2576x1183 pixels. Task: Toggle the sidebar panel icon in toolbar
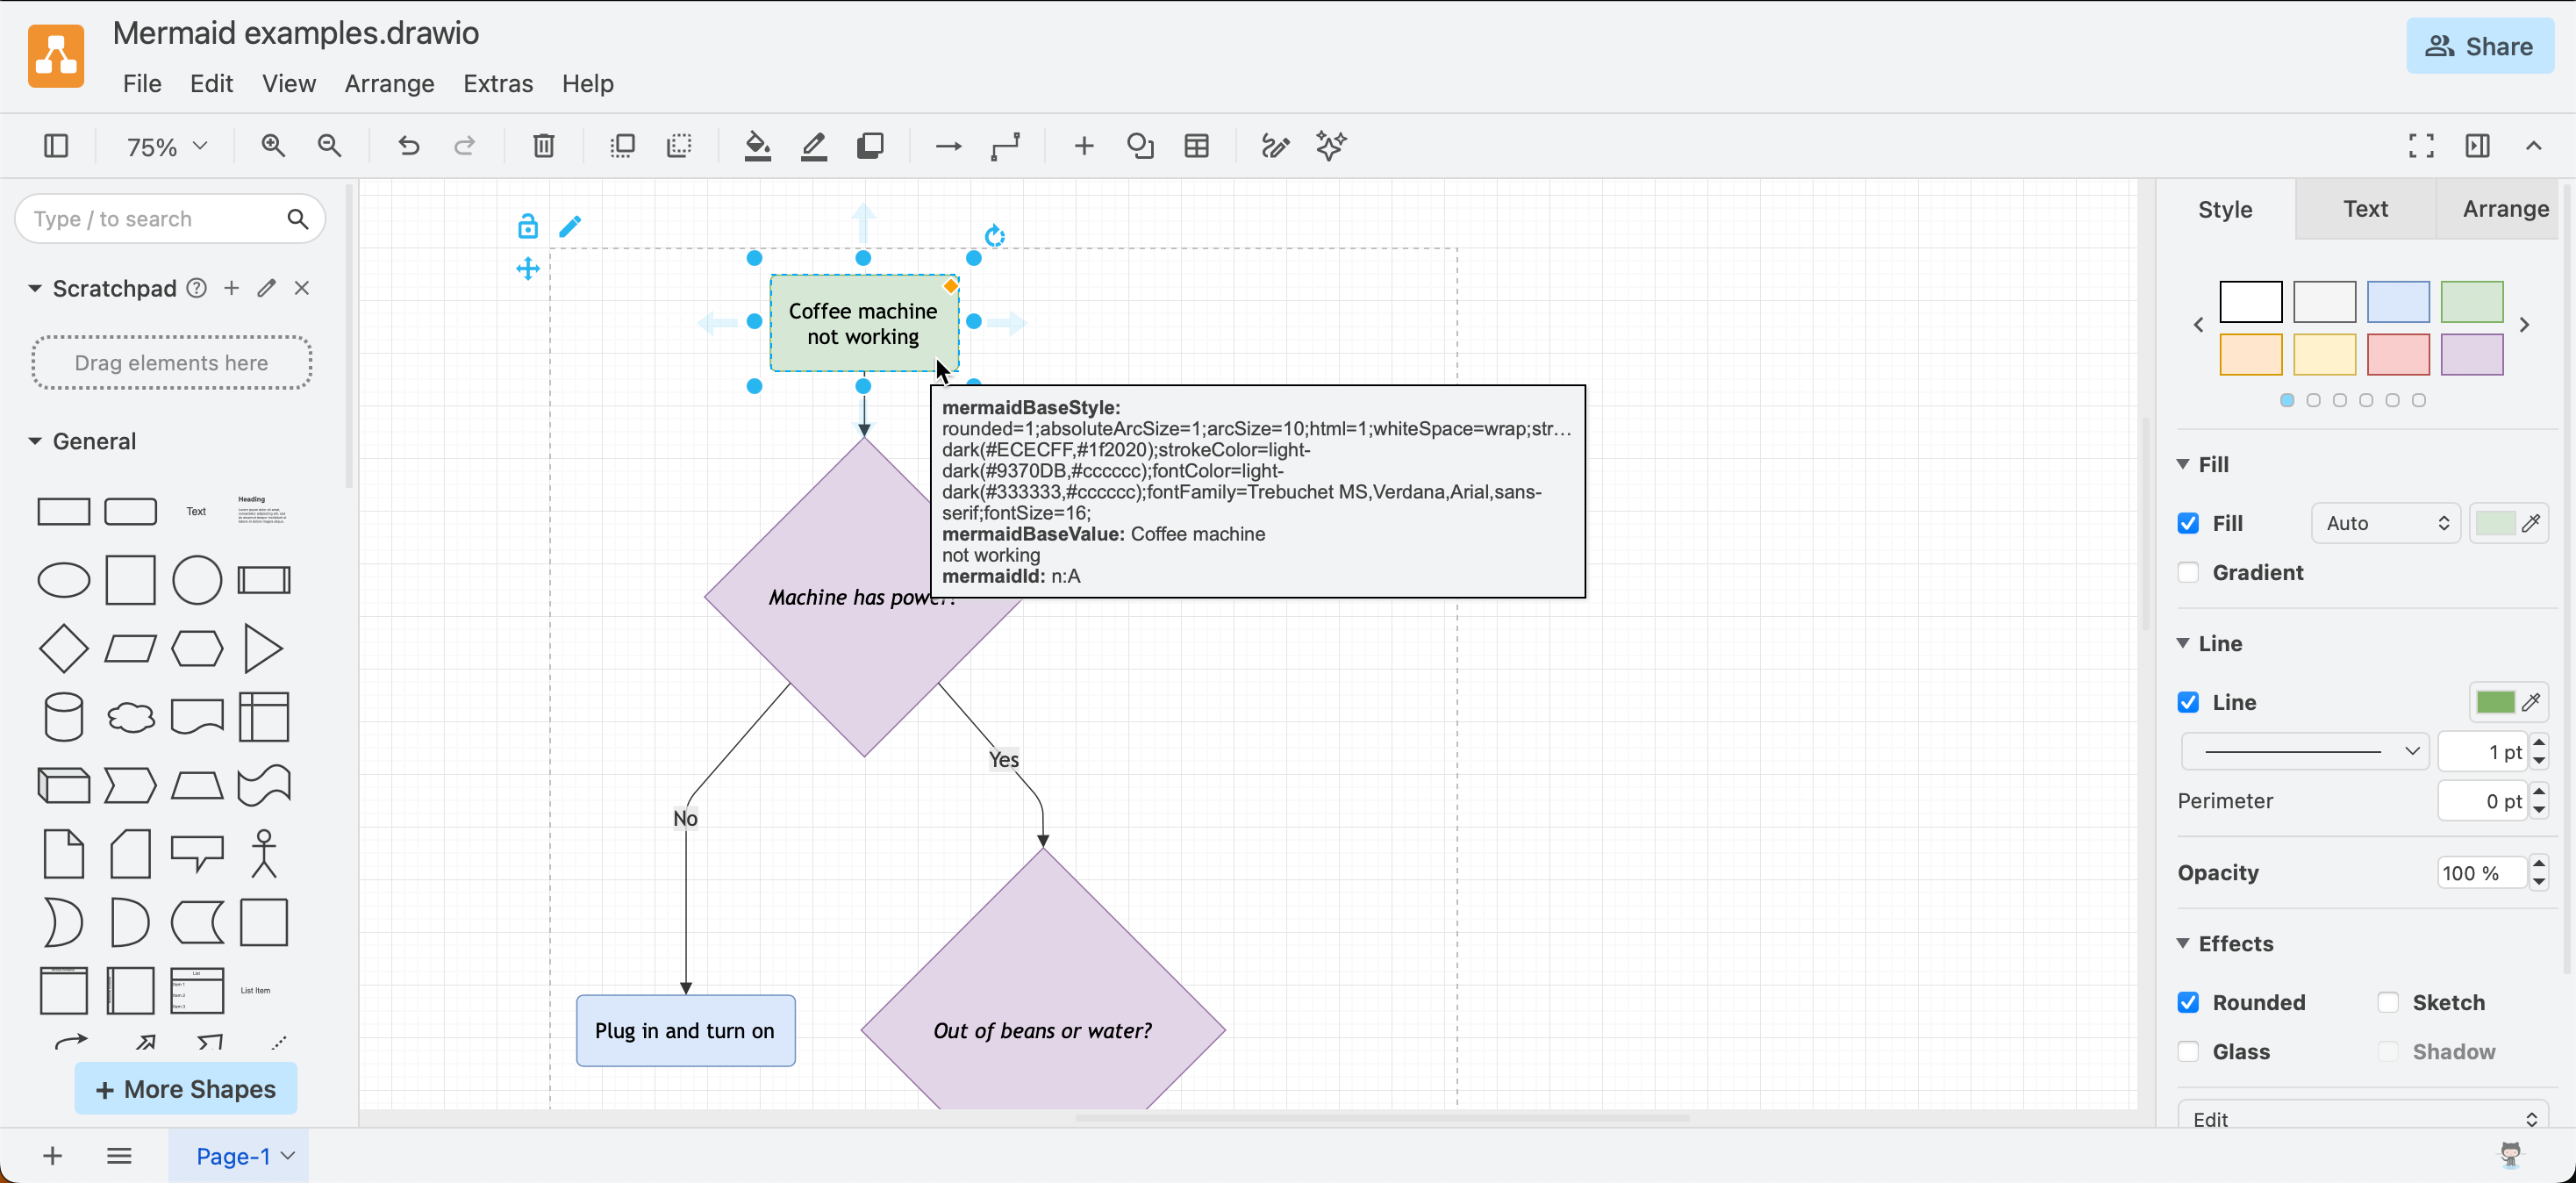(x=56, y=146)
